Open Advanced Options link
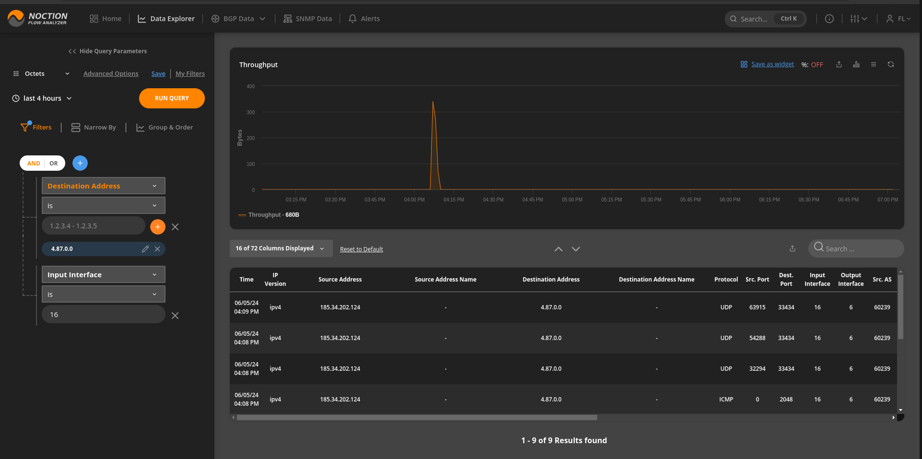Screen dimensions: 922x459 [x=111, y=73]
